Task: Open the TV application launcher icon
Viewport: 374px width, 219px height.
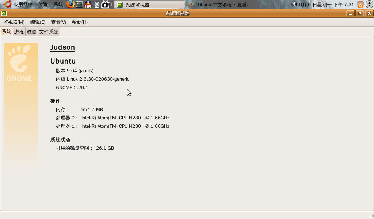Action: (105, 4)
